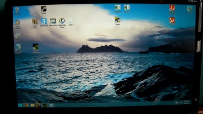
Task: Open the white document shortcut near Counter-Strike
Action: tap(71, 21)
